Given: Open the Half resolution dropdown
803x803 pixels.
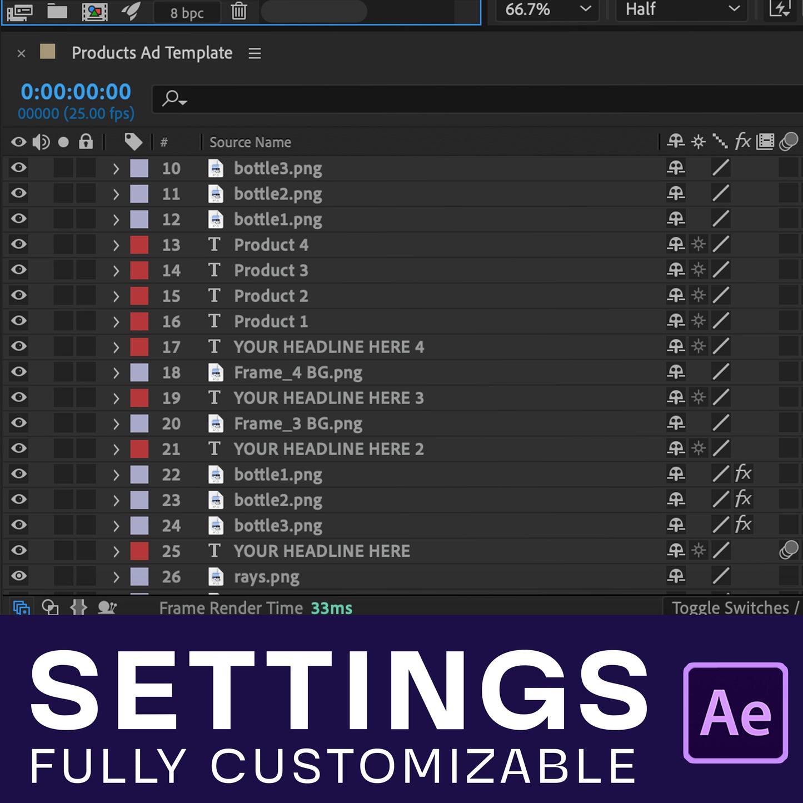Looking at the screenshot, I should click(x=682, y=9).
